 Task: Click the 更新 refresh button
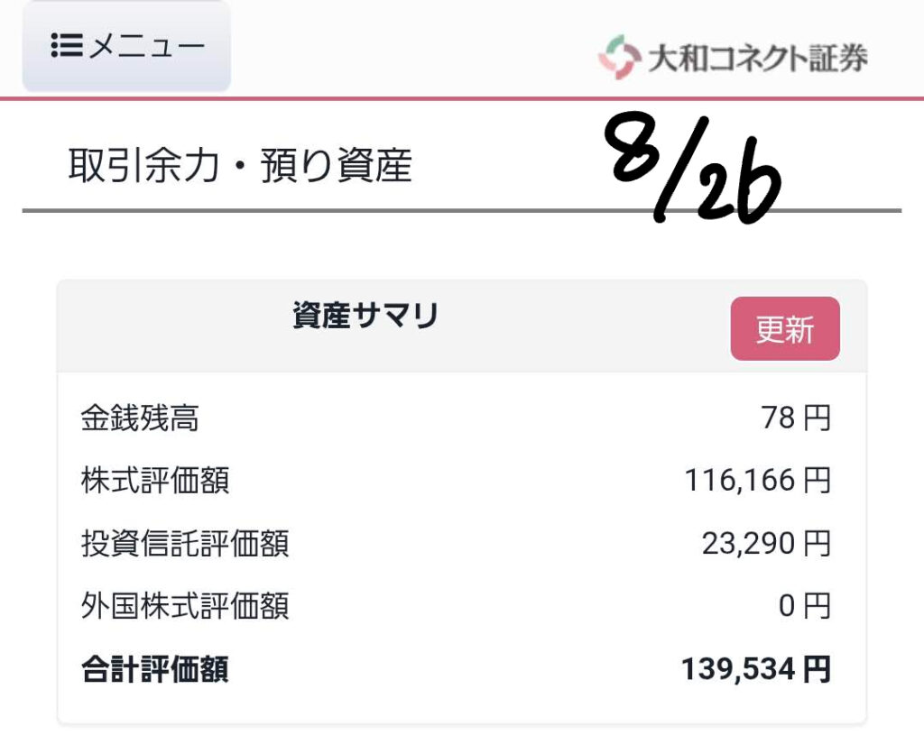[x=785, y=328]
